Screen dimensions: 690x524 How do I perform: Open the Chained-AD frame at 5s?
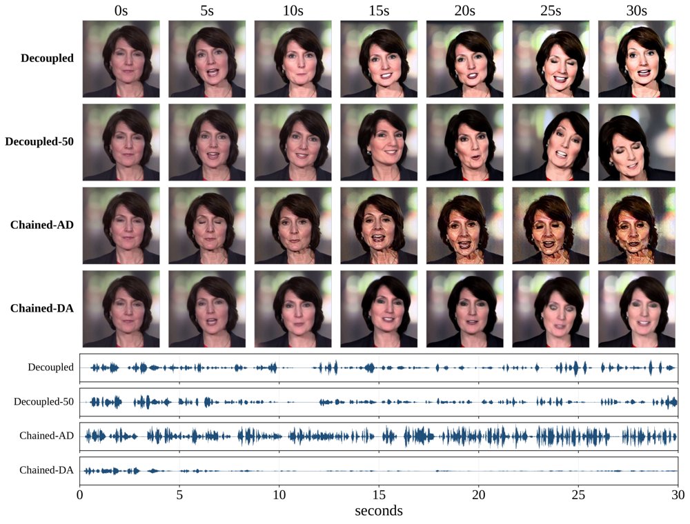point(207,225)
